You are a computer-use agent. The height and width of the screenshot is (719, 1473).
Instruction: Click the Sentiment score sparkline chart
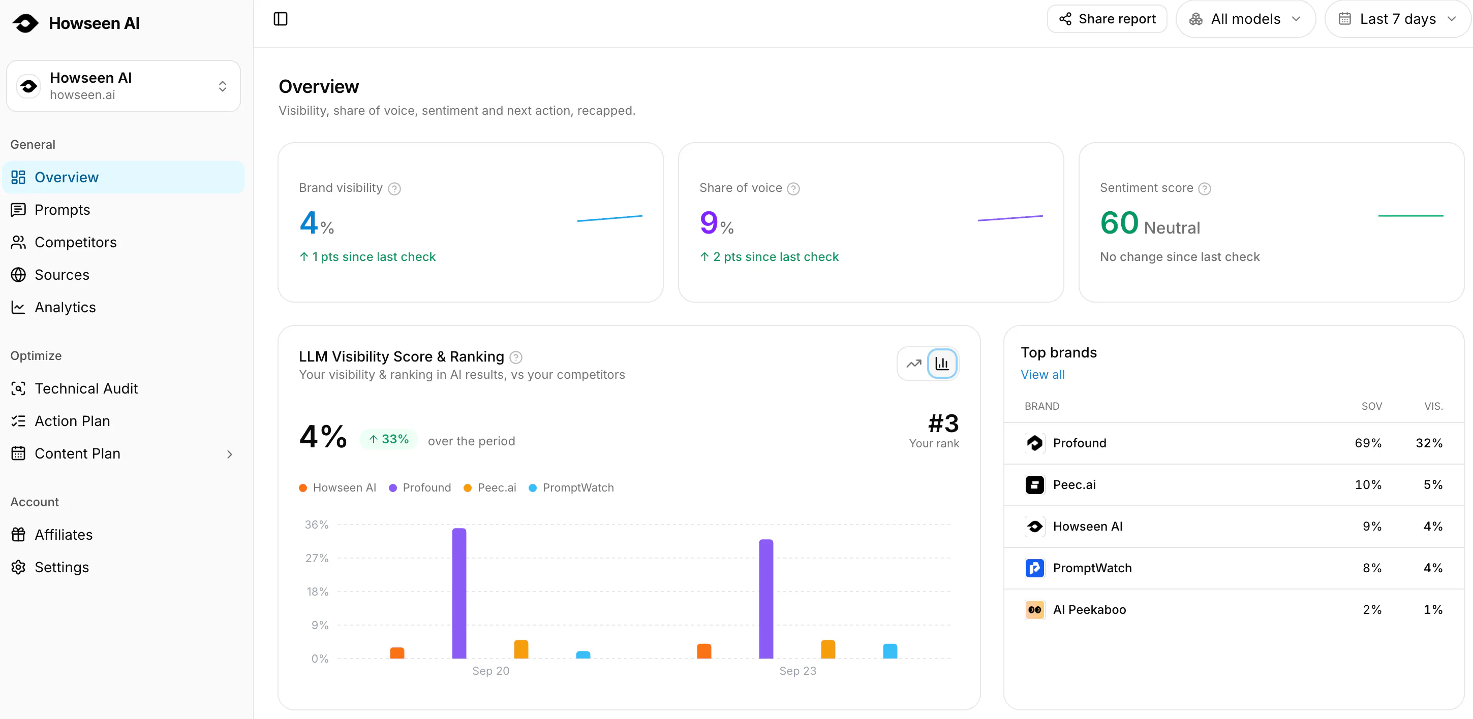click(1410, 216)
